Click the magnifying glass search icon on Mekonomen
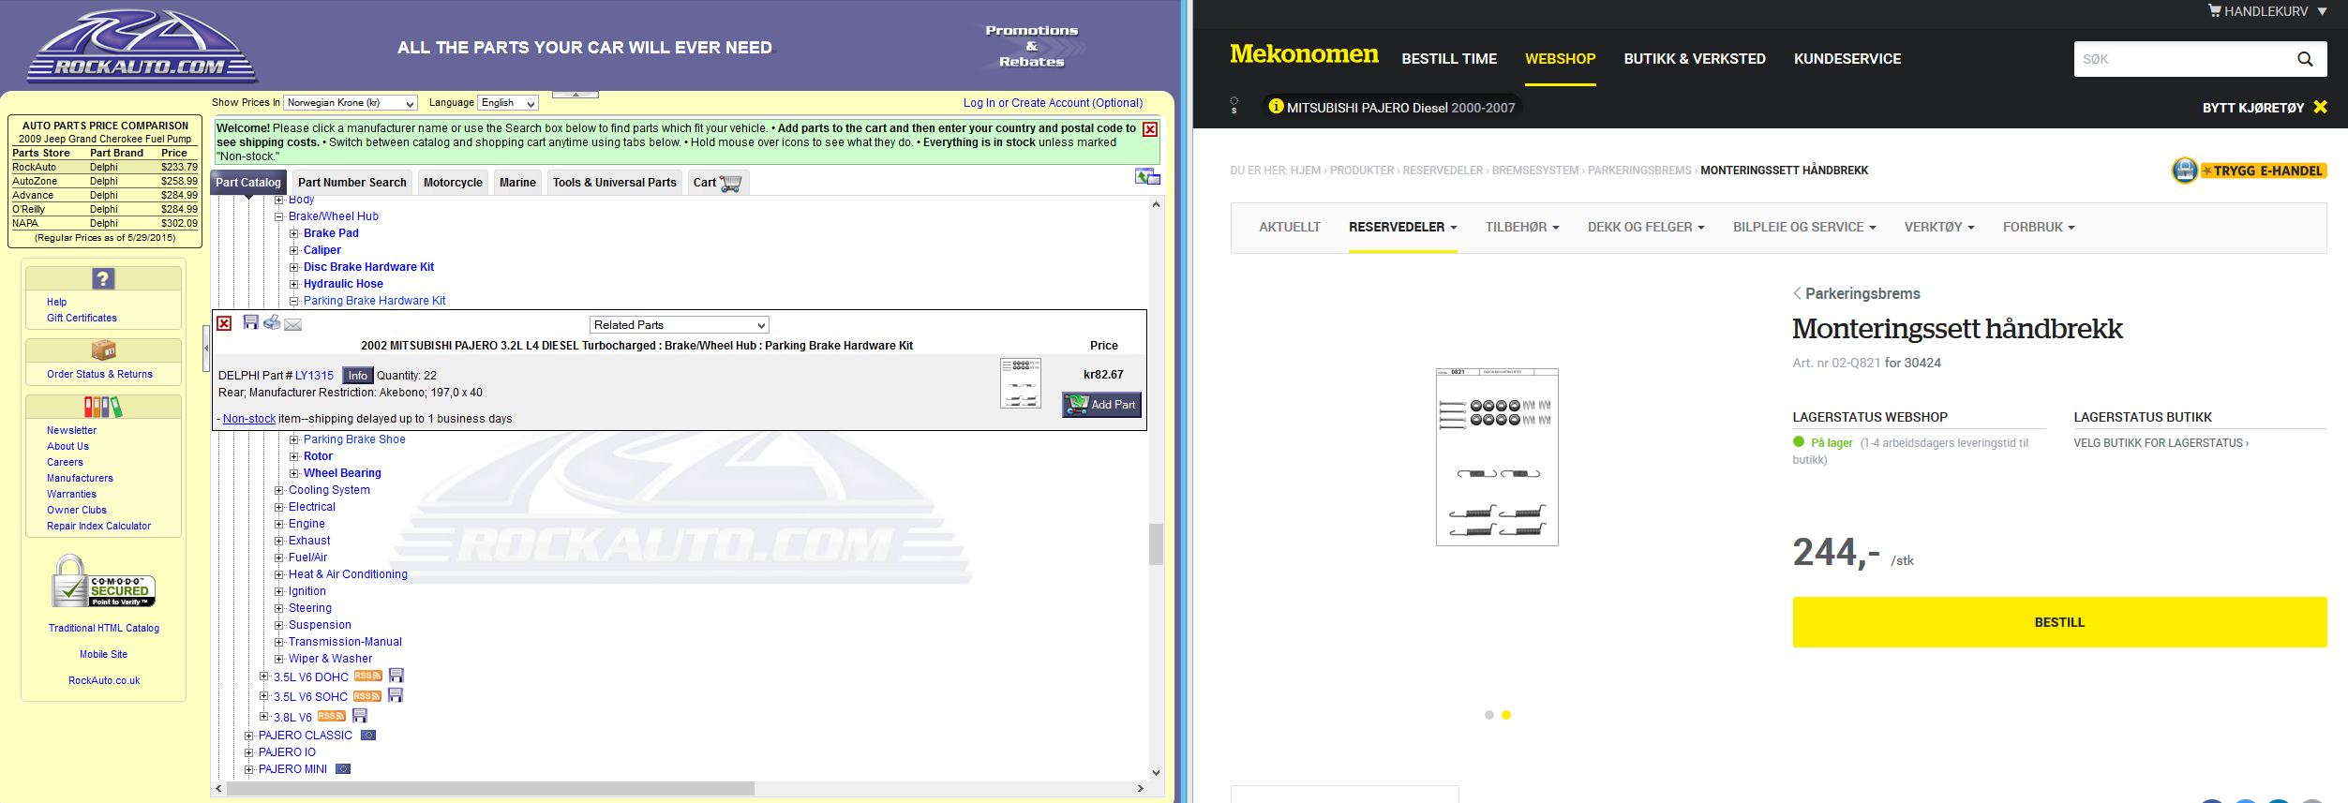 pyautogui.click(x=2305, y=59)
